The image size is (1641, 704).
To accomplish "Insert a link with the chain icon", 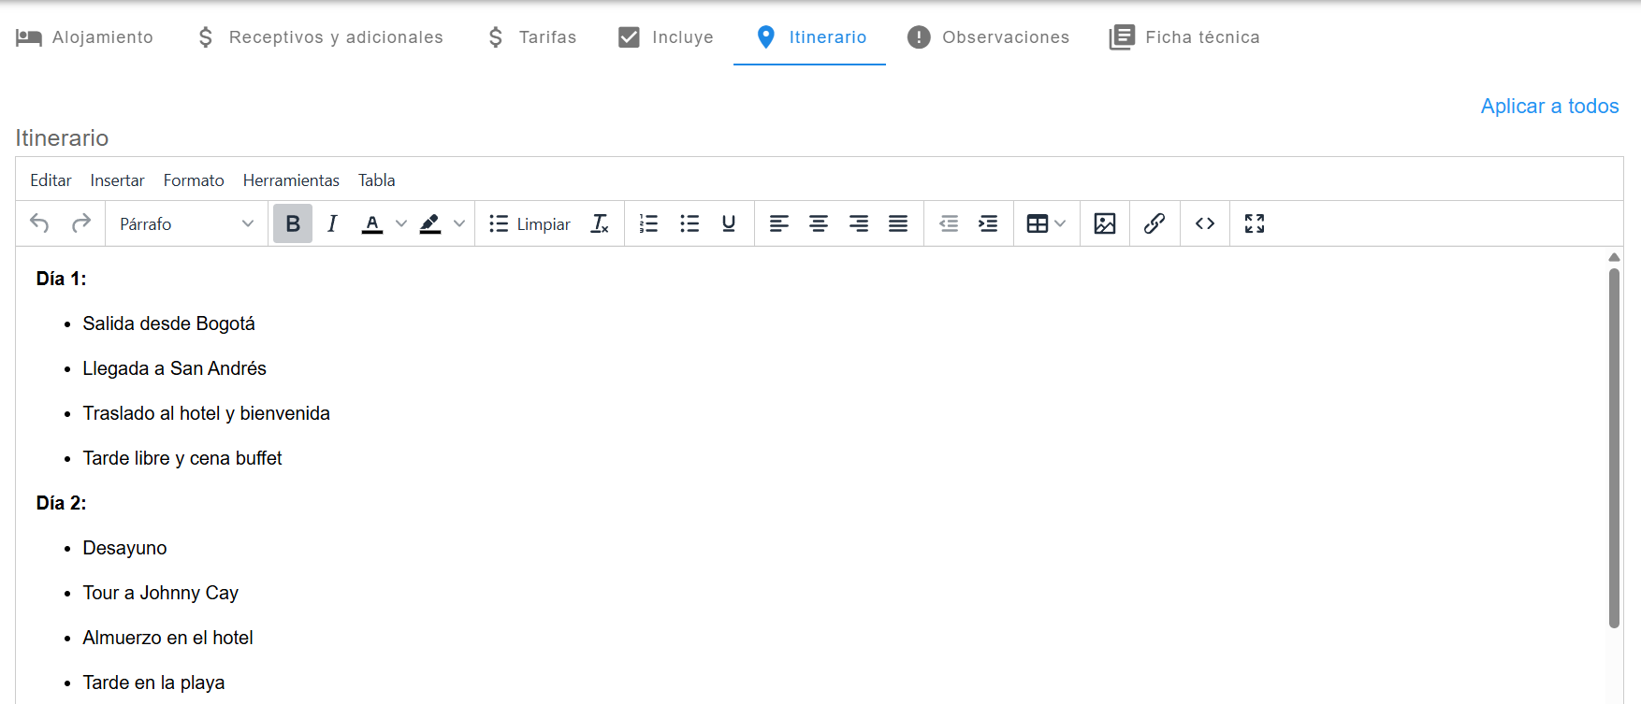I will pyautogui.click(x=1154, y=223).
